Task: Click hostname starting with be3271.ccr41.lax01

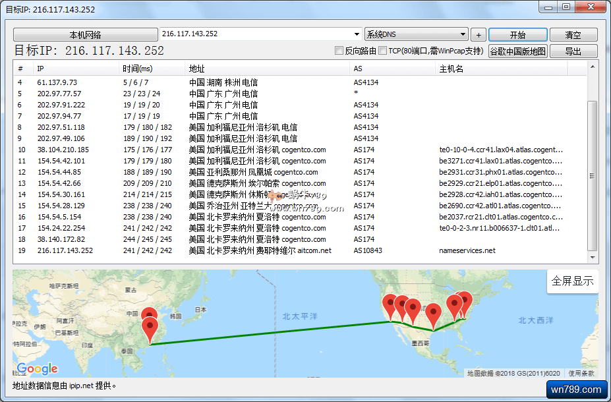Action: (x=501, y=161)
